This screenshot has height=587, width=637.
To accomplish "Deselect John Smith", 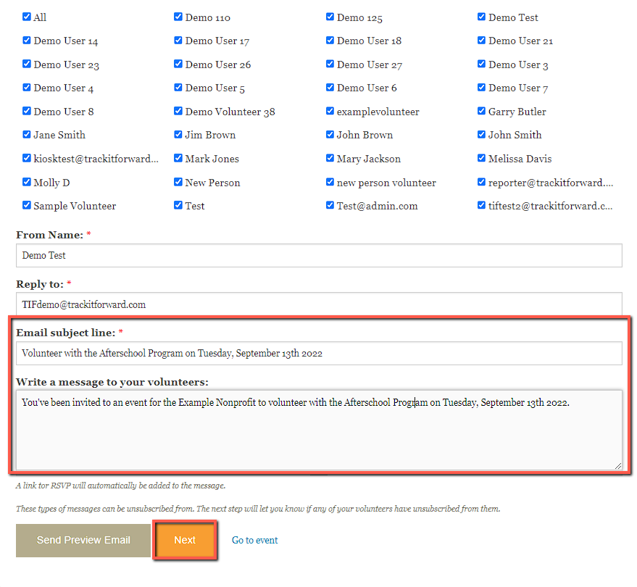I will pos(481,135).
